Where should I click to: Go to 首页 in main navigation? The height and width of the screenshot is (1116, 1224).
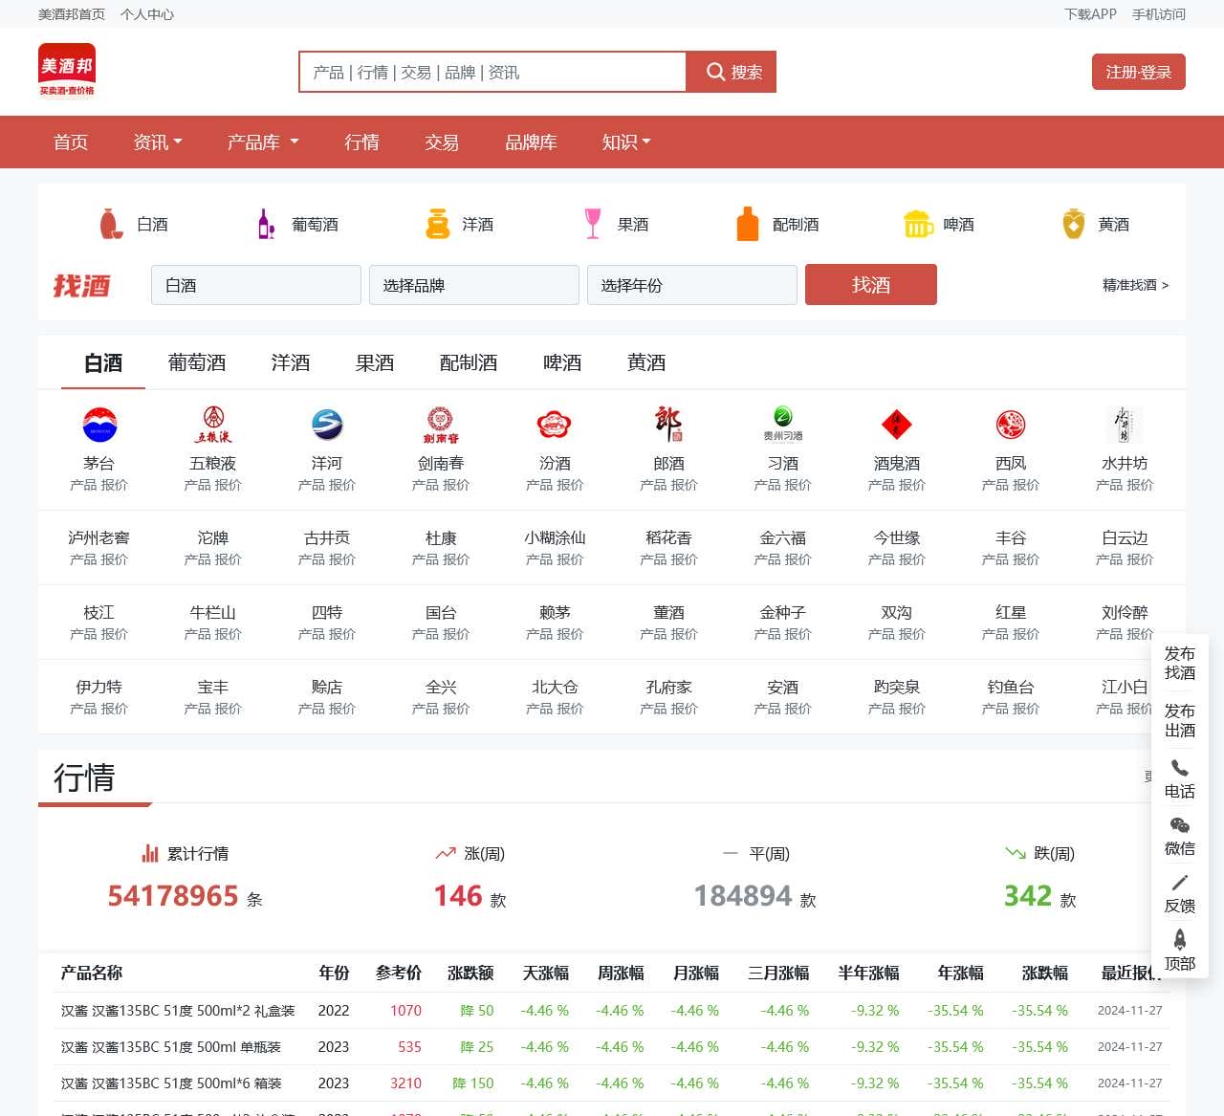71,142
